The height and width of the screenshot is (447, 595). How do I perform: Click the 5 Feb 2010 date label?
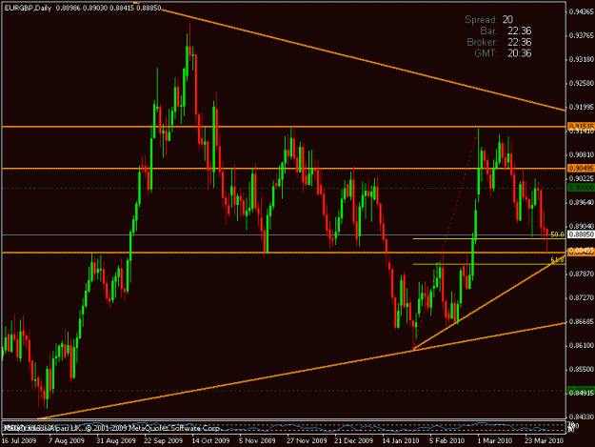(x=447, y=441)
